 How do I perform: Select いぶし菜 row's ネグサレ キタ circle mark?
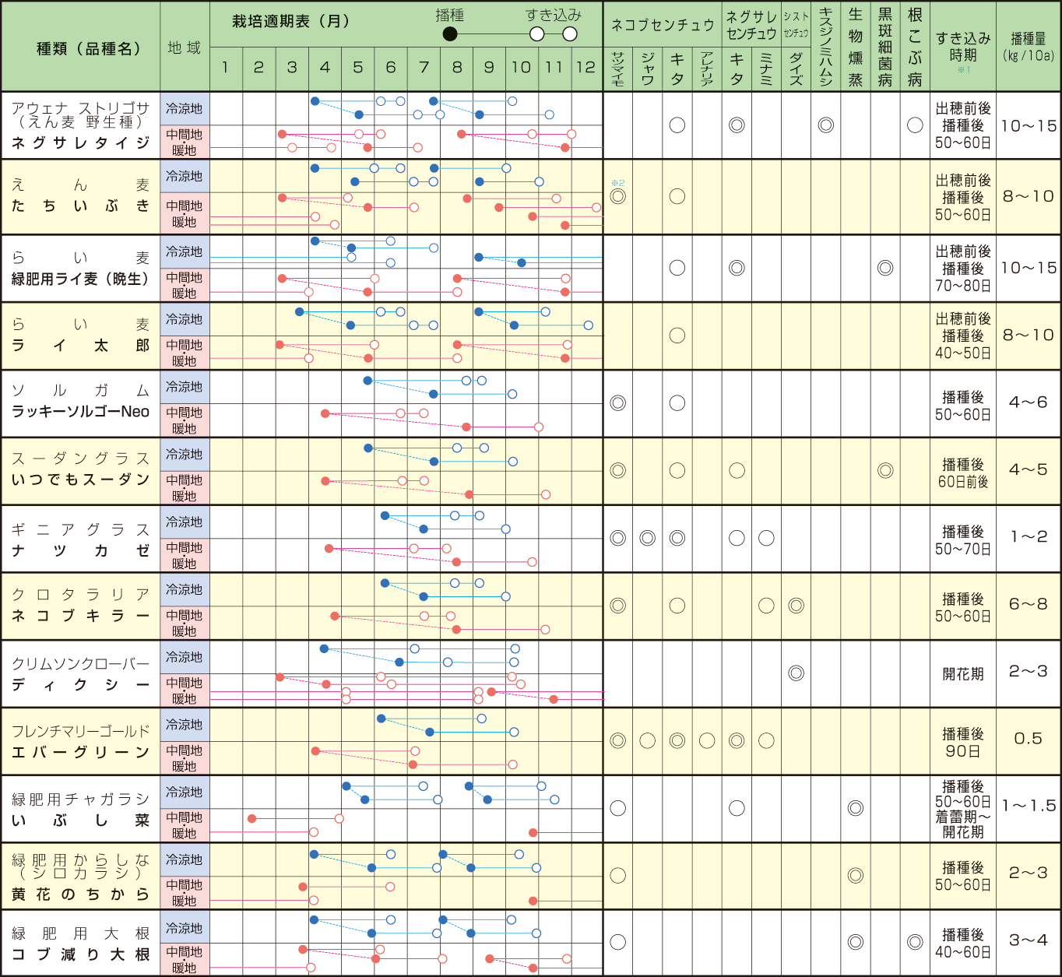(x=737, y=808)
